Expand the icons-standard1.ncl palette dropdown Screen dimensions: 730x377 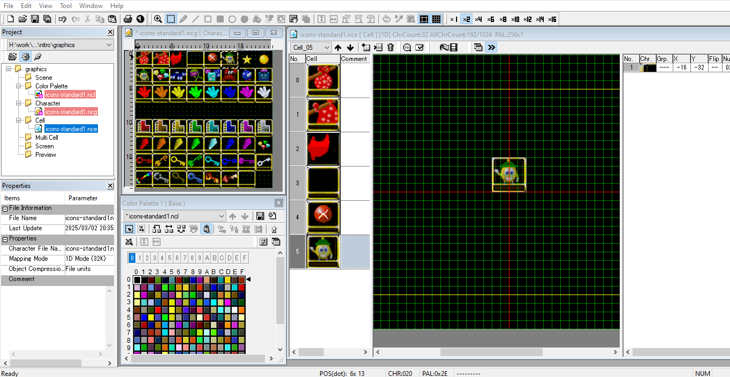175,216
